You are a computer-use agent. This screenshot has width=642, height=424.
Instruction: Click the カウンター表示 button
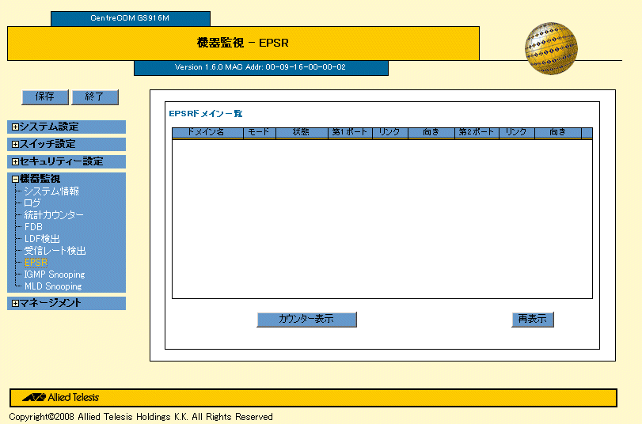point(306,320)
